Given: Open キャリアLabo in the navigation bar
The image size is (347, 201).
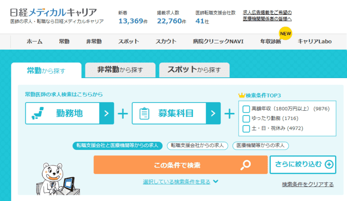Looking at the screenshot, I should pyautogui.click(x=314, y=42).
